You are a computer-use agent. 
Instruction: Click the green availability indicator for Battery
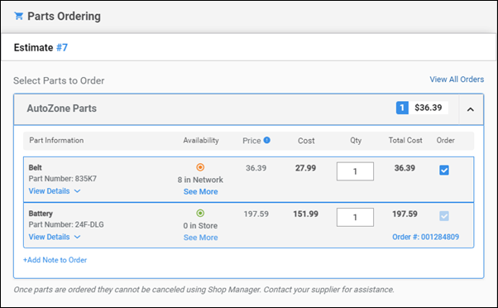coord(200,213)
